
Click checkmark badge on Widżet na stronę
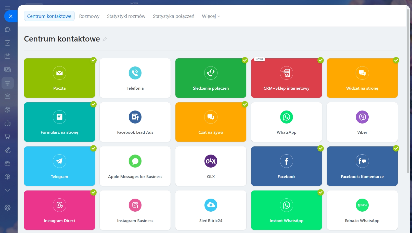pos(396,60)
